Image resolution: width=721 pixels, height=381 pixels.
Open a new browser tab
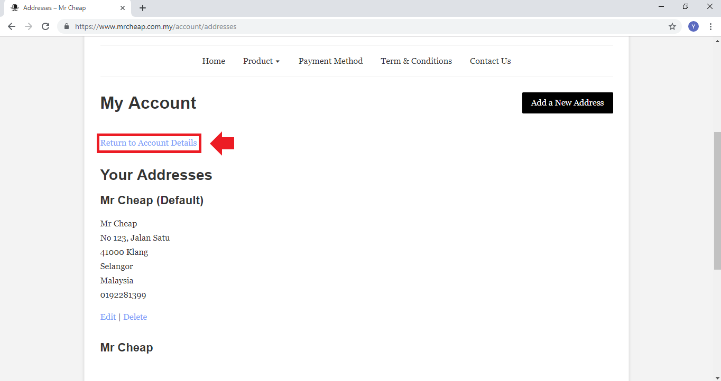tap(143, 8)
